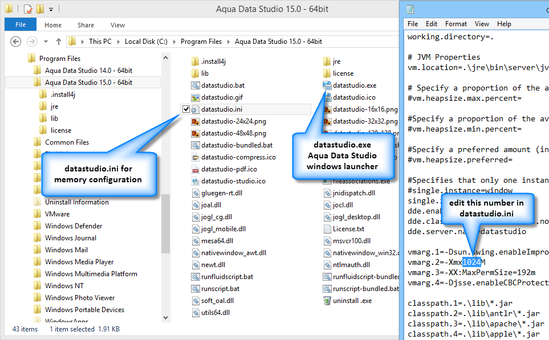549x340 pixels.
Task: Go up one folder with the Up arrow
Action: (x=58, y=42)
